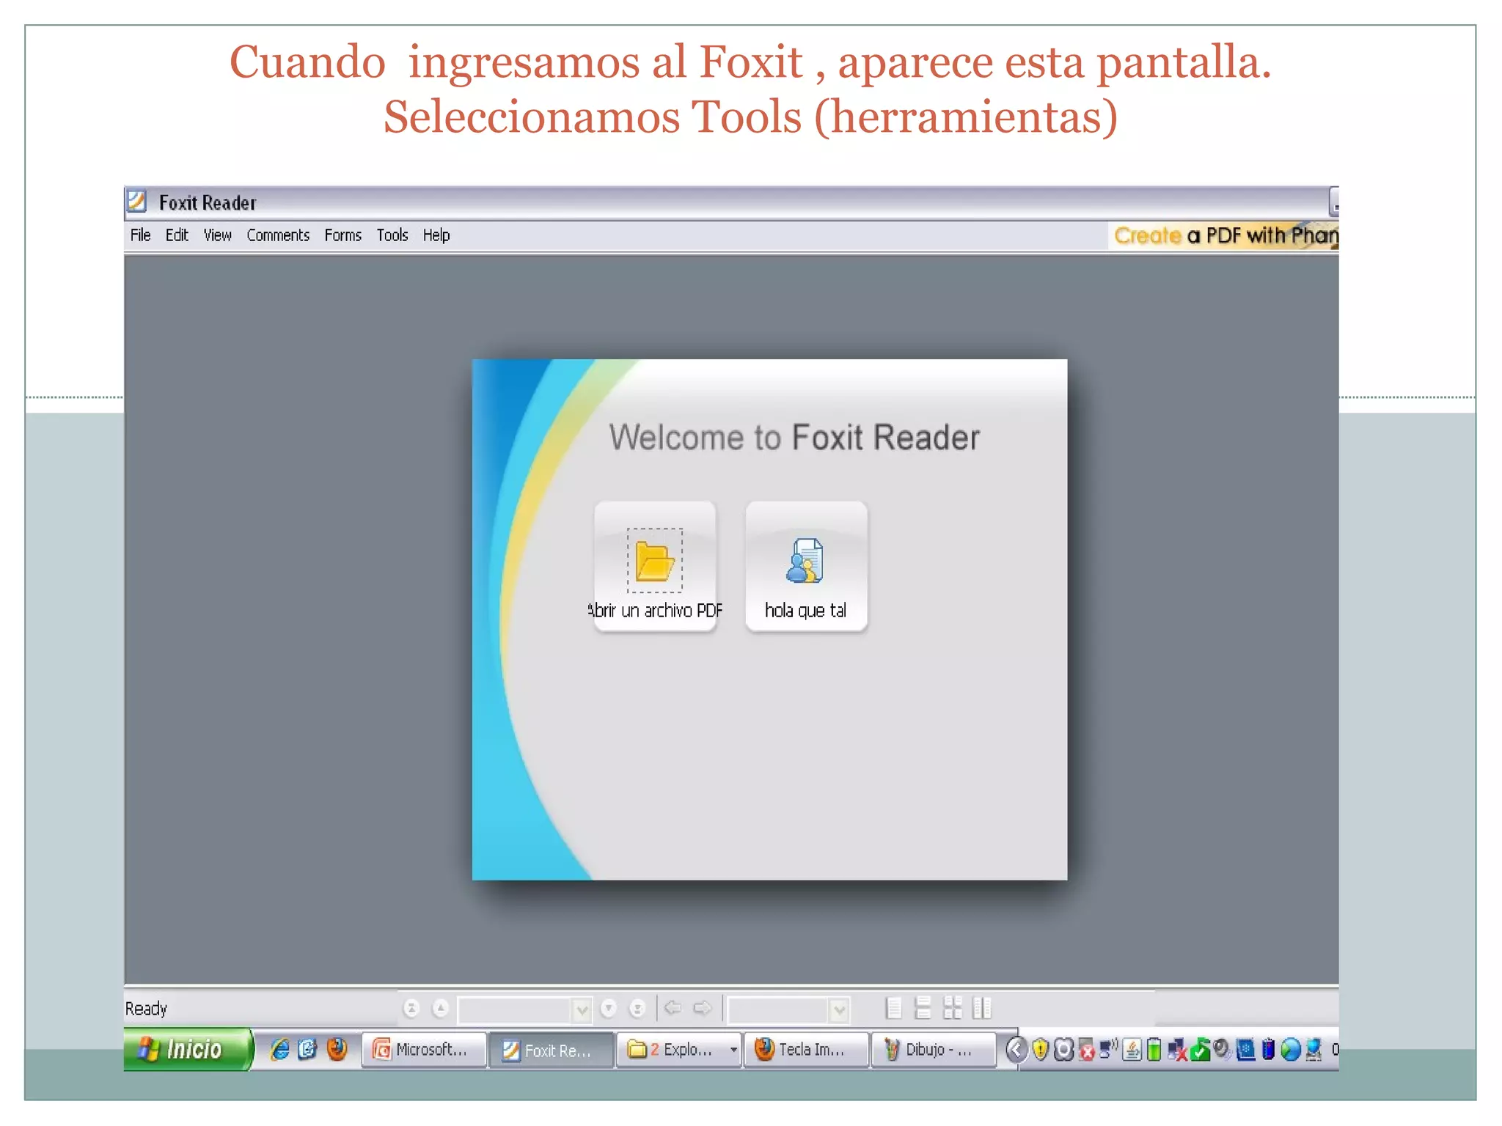Toggle continuous facing pages layout
The width and height of the screenshot is (1502, 1126).
952,1009
